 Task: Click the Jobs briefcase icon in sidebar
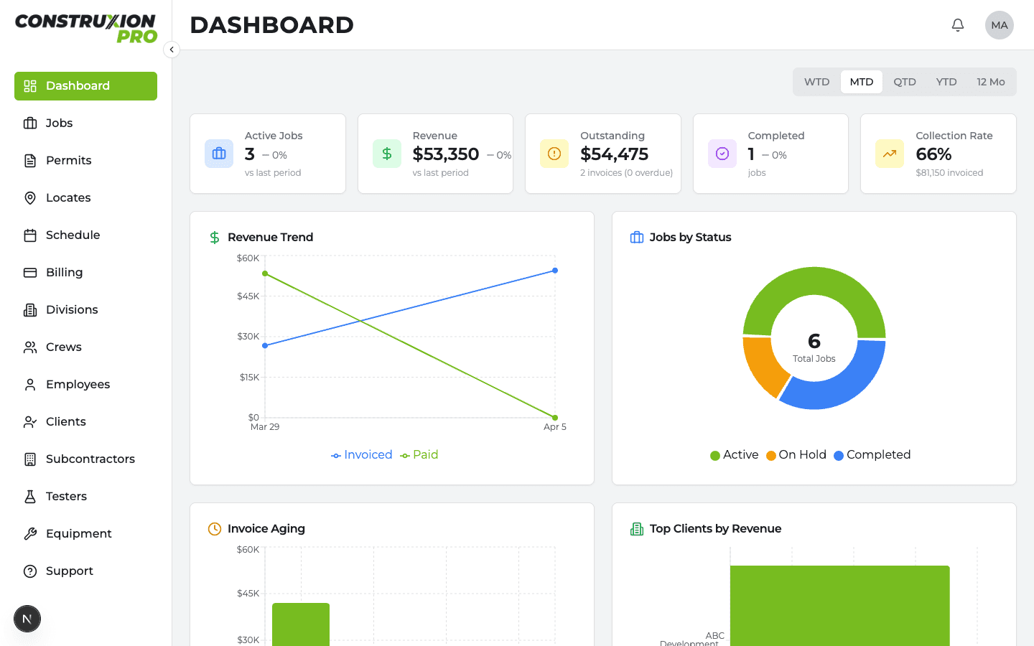(30, 123)
